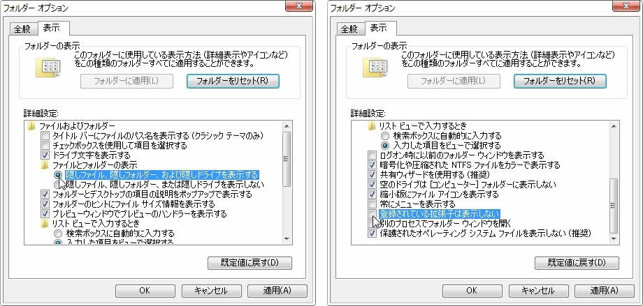Click 既定値に戻す(D) in right dialog
The width and height of the screenshot is (643, 306).
(x=577, y=263)
